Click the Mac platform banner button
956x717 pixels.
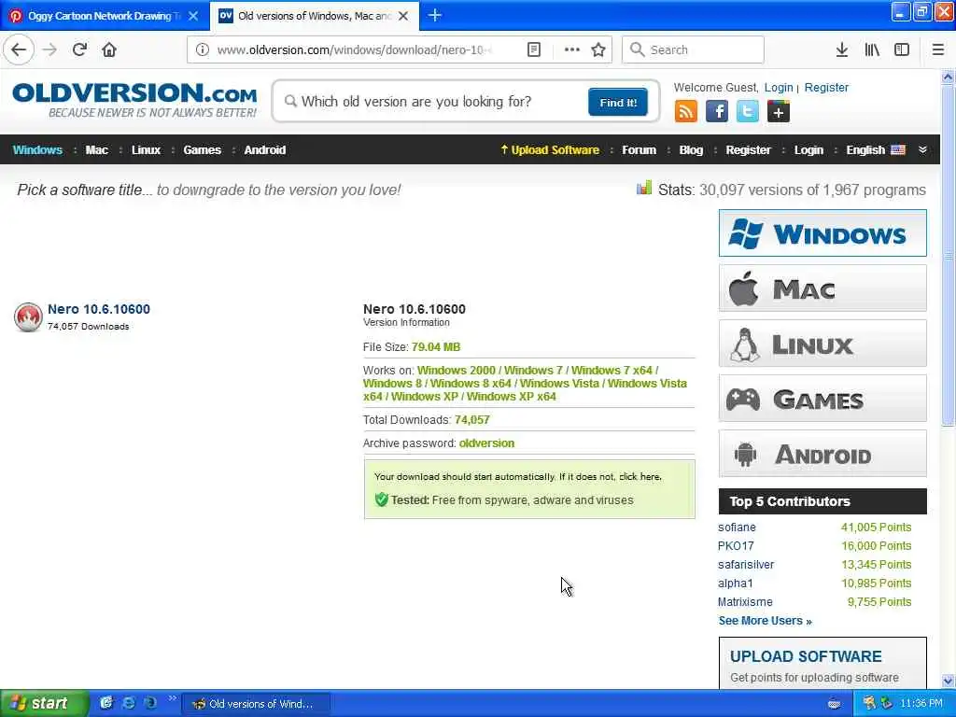pyautogui.click(x=822, y=288)
